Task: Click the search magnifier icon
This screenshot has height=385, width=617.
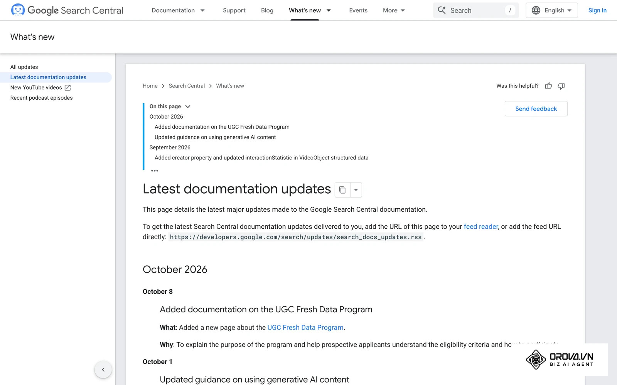Action: point(442,10)
